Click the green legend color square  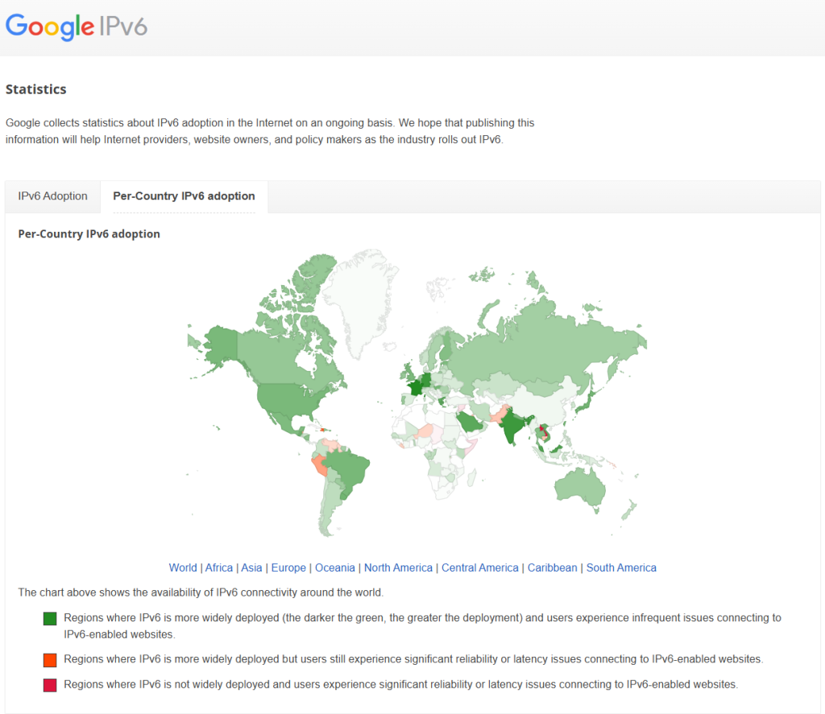[50, 619]
